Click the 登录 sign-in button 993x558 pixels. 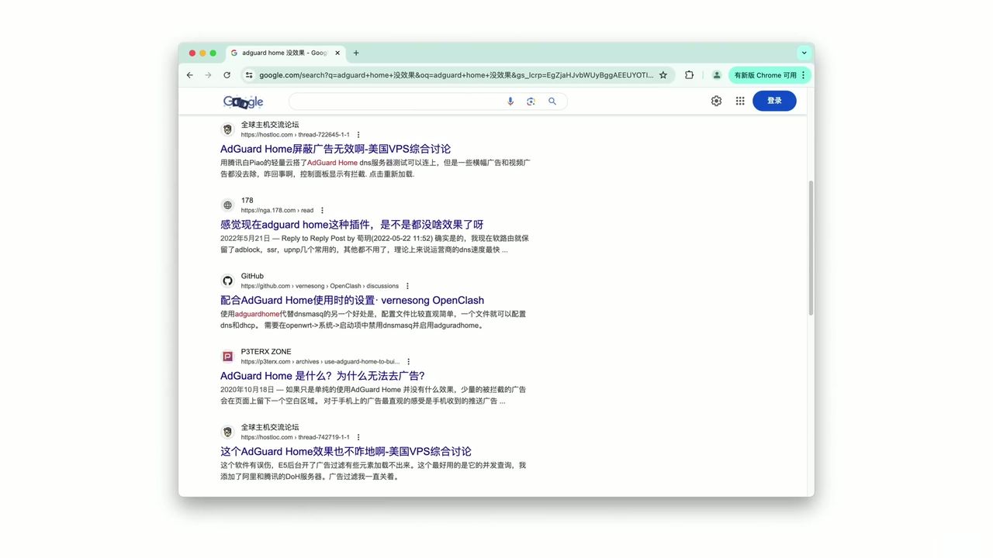tap(773, 101)
